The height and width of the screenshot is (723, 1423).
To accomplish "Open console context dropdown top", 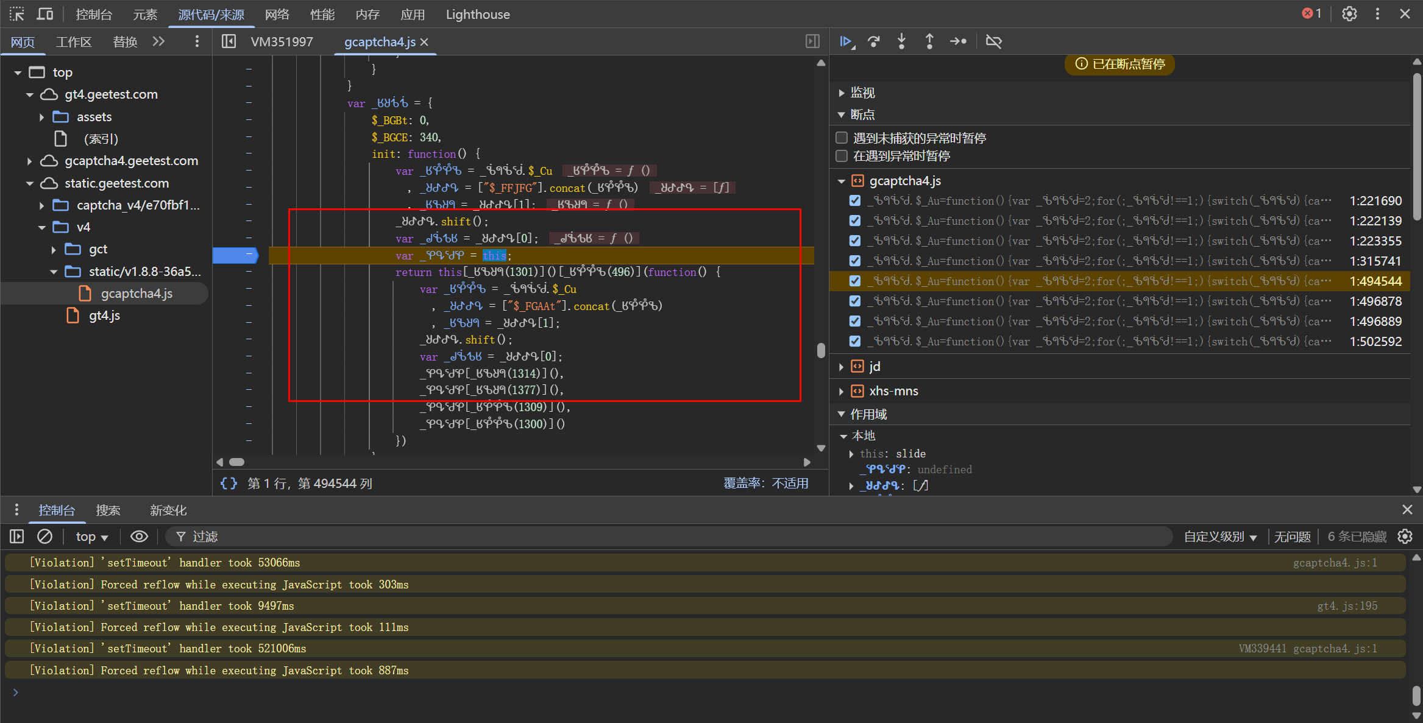I will [91, 537].
